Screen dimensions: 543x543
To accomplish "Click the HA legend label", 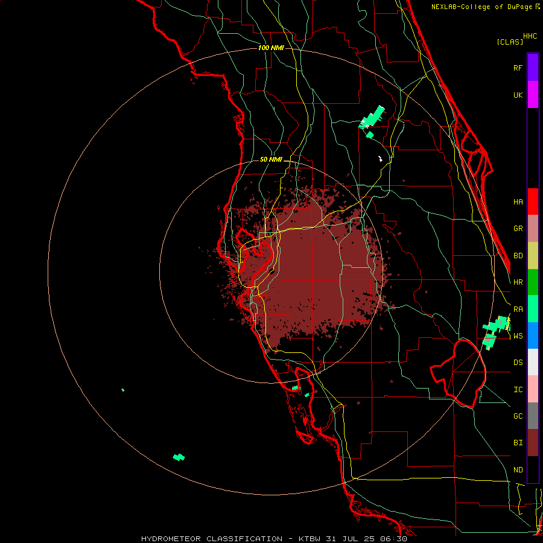I will point(518,202).
